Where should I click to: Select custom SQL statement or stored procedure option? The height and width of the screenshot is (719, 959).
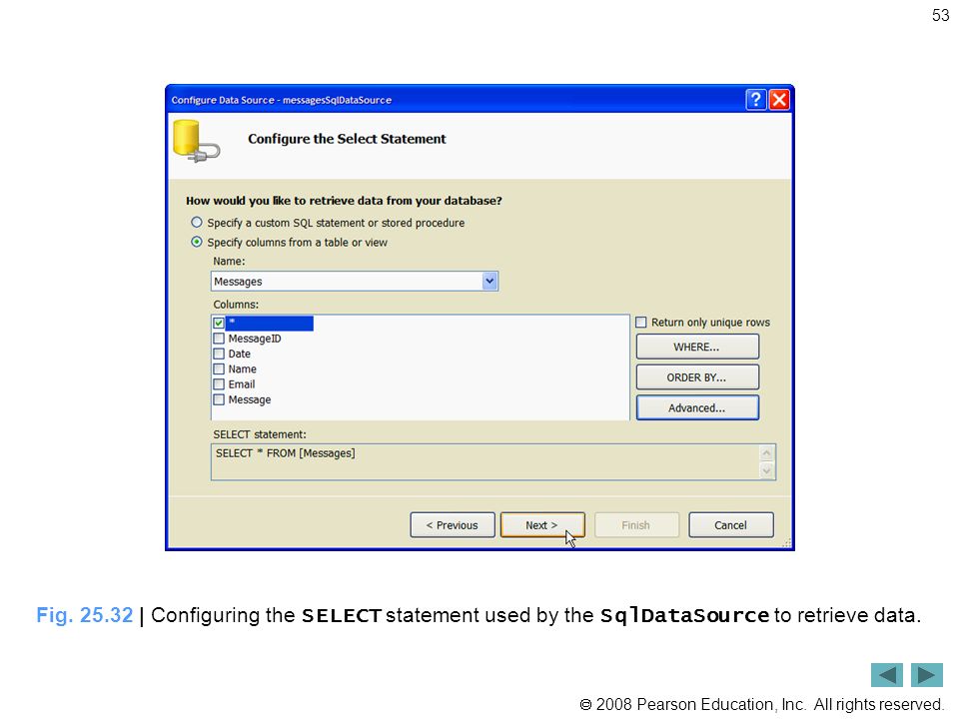coord(197,223)
